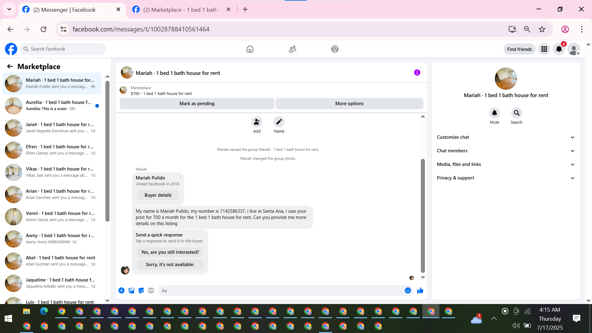Click the GIF icon in composer
This screenshot has height=333, width=592.
coord(151,290)
